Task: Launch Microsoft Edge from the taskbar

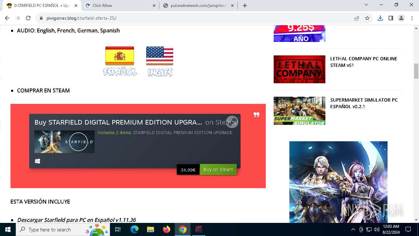Action: [x=135, y=229]
